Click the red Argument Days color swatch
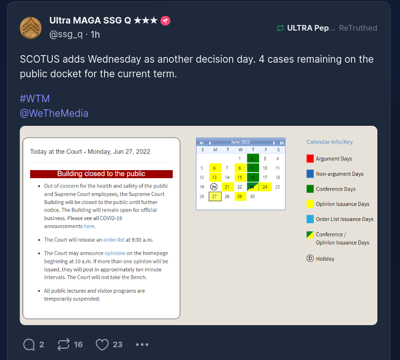Screen dimensions: 400x360 point(310,159)
